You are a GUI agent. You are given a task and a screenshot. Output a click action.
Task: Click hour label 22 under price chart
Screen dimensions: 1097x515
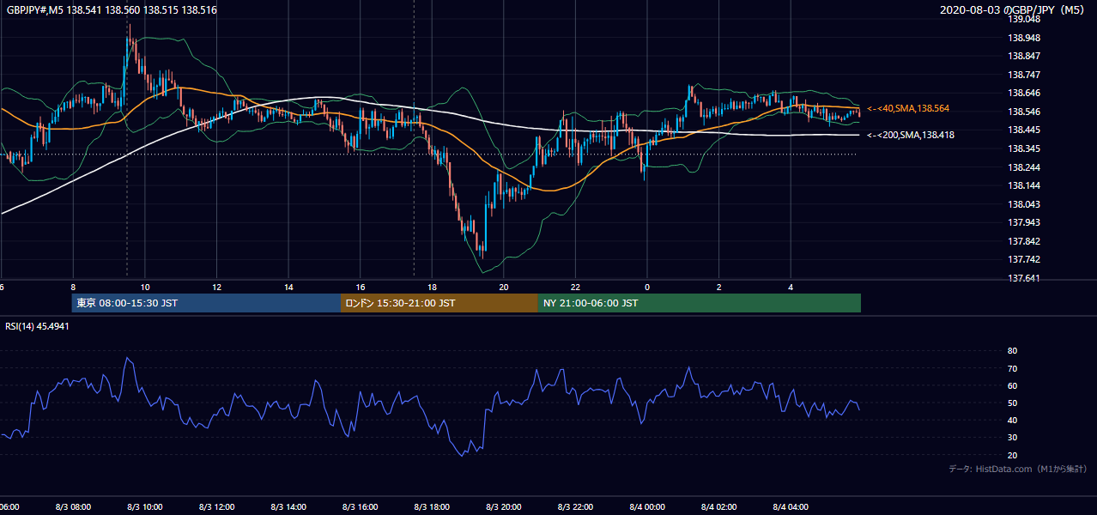[576, 287]
